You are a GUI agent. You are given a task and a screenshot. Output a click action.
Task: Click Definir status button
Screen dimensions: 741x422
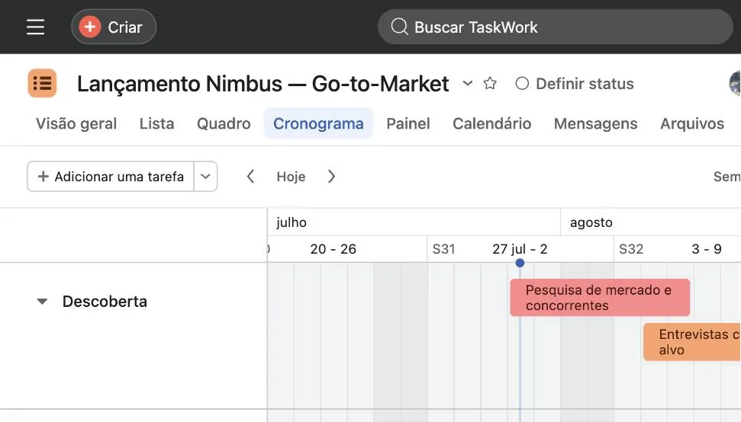coord(575,84)
